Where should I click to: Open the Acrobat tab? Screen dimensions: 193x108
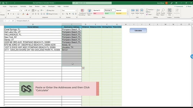66,6
